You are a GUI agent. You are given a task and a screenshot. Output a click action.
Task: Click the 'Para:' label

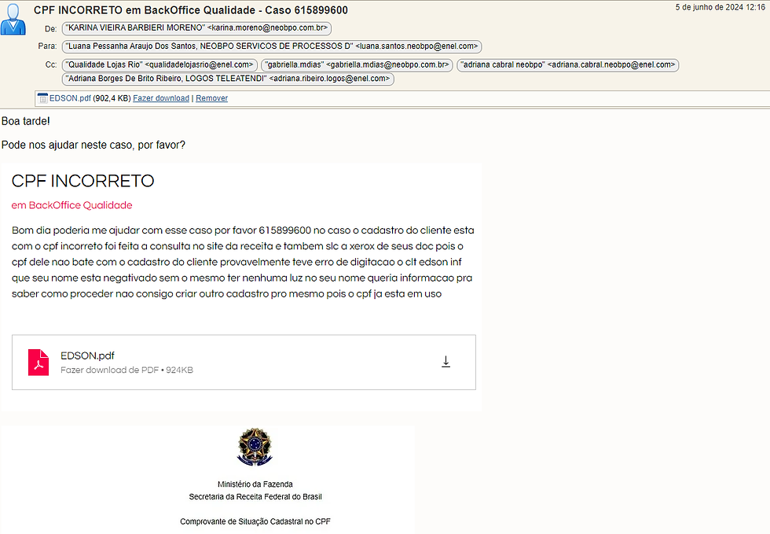(x=48, y=46)
